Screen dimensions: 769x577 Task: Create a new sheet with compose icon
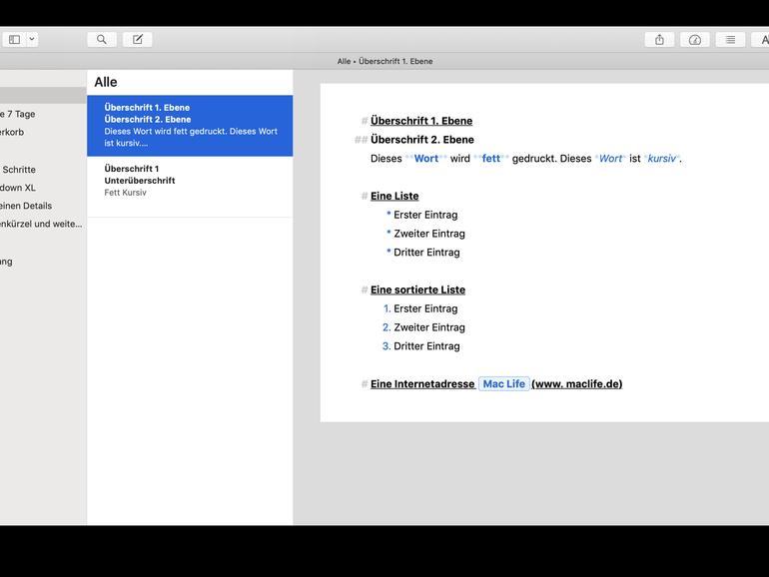[138, 40]
